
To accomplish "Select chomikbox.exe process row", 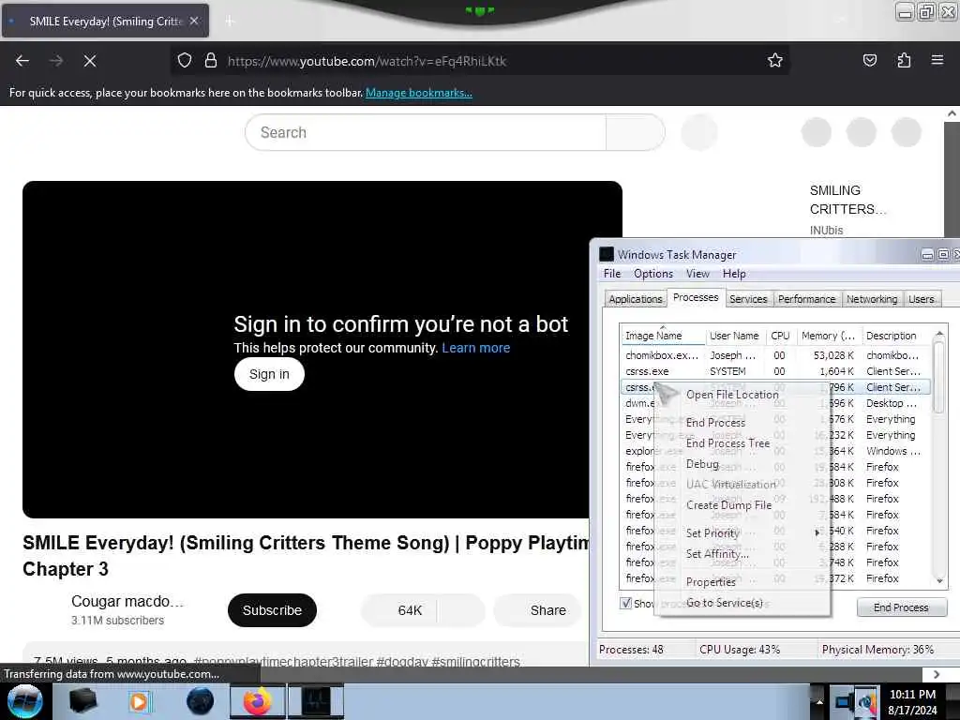I will [x=775, y=355].
